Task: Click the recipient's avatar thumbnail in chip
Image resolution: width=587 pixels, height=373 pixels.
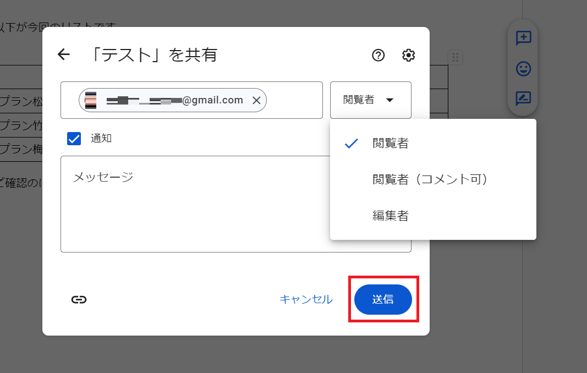Action: point(91,100)
